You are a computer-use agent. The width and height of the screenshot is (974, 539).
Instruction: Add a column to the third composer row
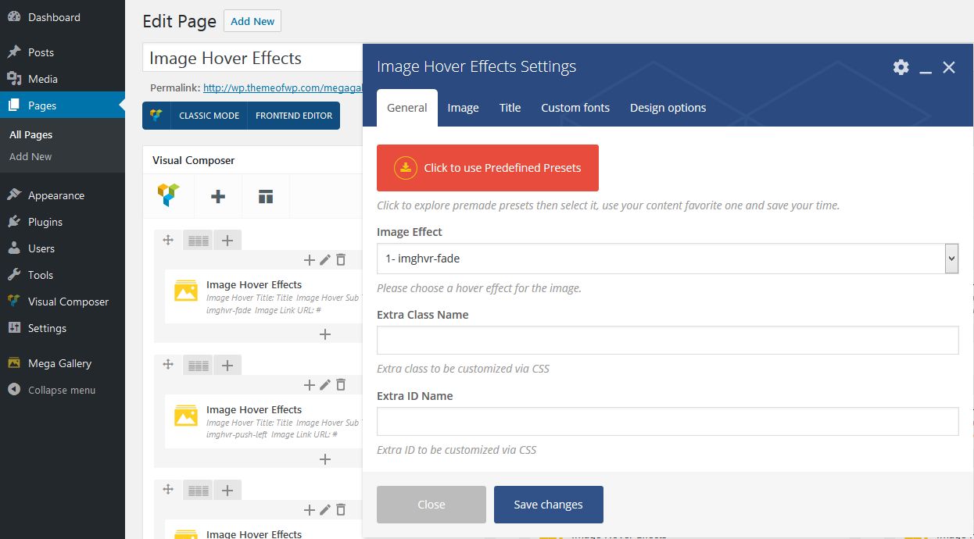227,491
